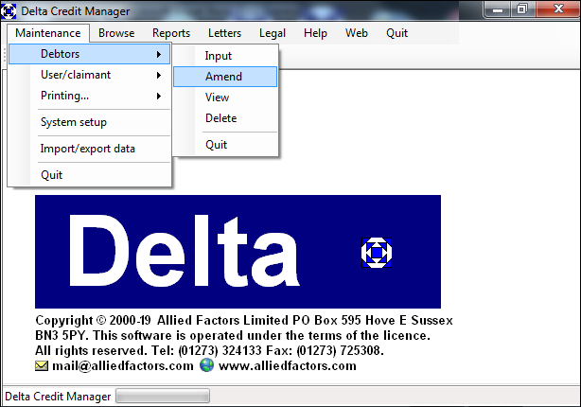
Task: Choose Input in Debtors submenu
Action: click(x=225, y=56)
